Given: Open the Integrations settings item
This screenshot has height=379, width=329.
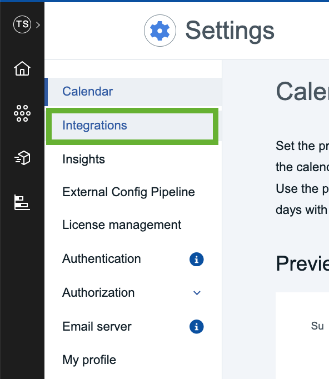Looking at the screenshot, I should [x=132, y=126].
